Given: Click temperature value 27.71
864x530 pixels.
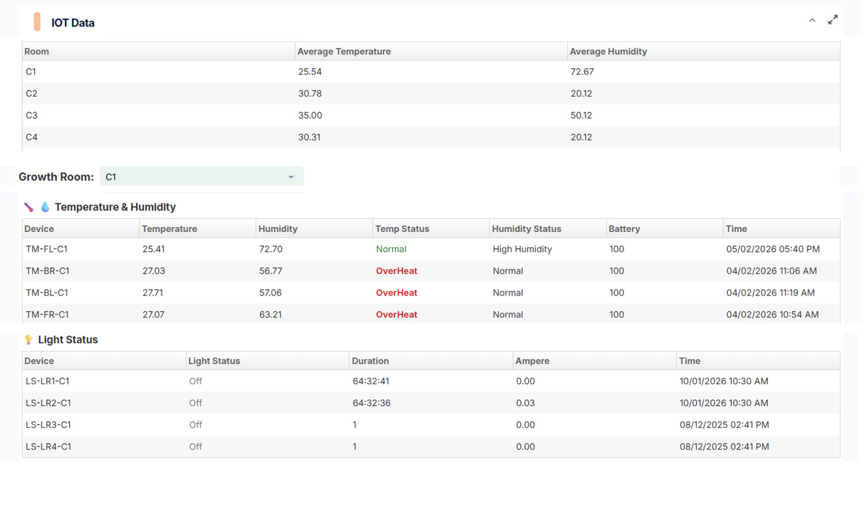Looking at the screenshot, I should coord(153,293).
